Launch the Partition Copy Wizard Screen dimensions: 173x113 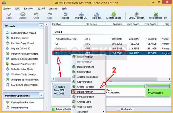tap(20, 43)
